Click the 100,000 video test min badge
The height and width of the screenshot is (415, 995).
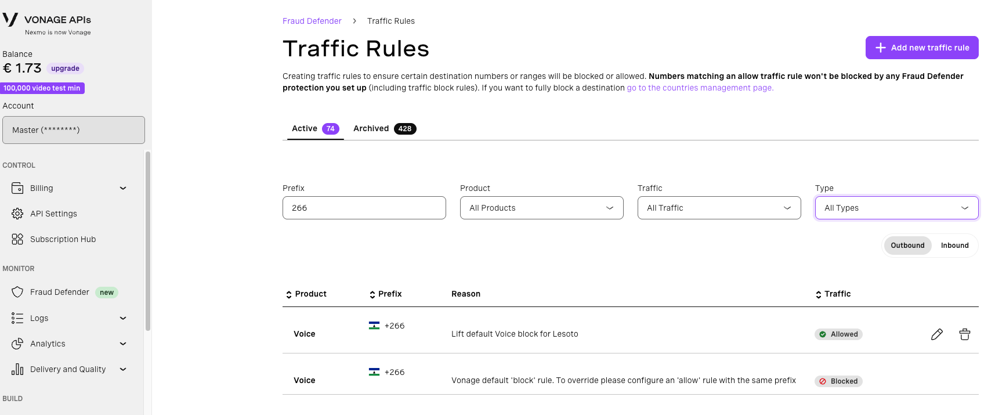(x=42, y=88)
